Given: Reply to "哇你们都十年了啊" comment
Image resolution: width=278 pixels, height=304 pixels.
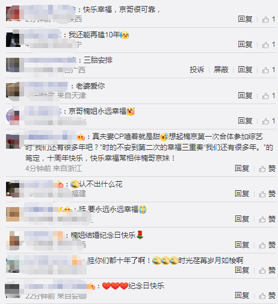Looking at the screenshot, I should 242,270.
